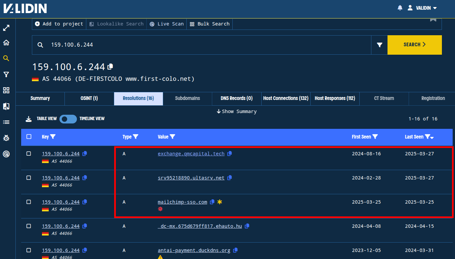Open mailchimp-sso.com link
This screenshot has height=259, width=455.
[x=182, y=202]
